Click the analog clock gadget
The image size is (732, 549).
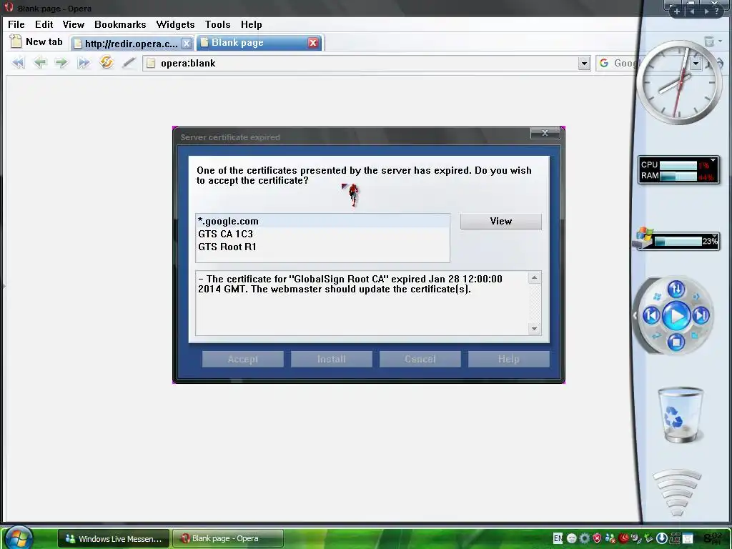click(680, 83)
